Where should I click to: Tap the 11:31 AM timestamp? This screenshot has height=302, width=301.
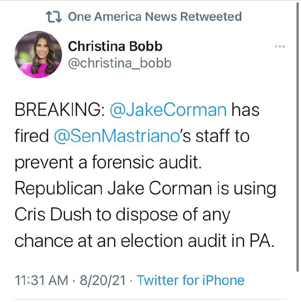42,280
